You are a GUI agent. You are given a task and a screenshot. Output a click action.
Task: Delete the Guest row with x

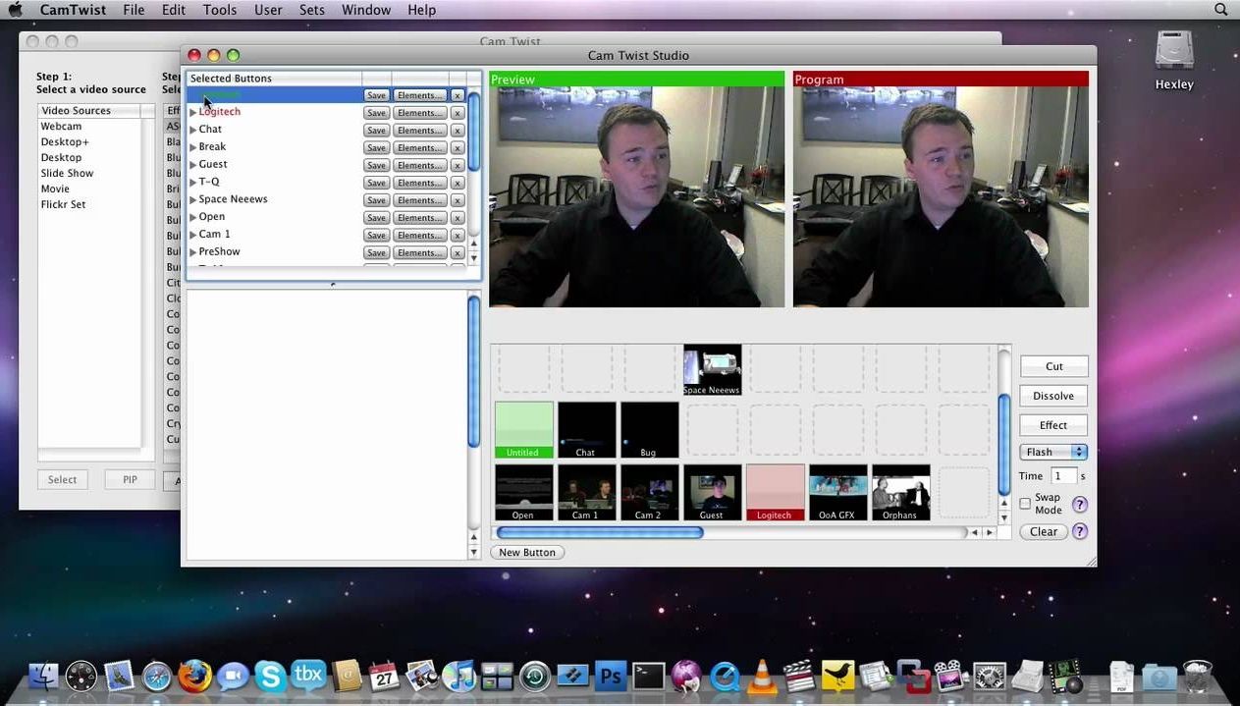[x=457, y=165]
